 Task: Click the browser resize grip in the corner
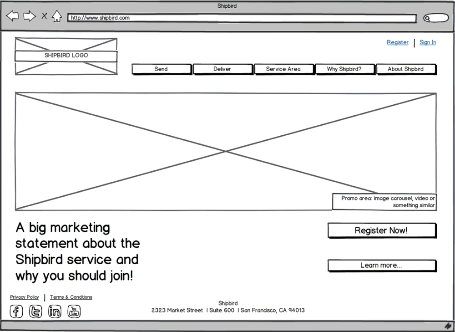click(448, 326)
